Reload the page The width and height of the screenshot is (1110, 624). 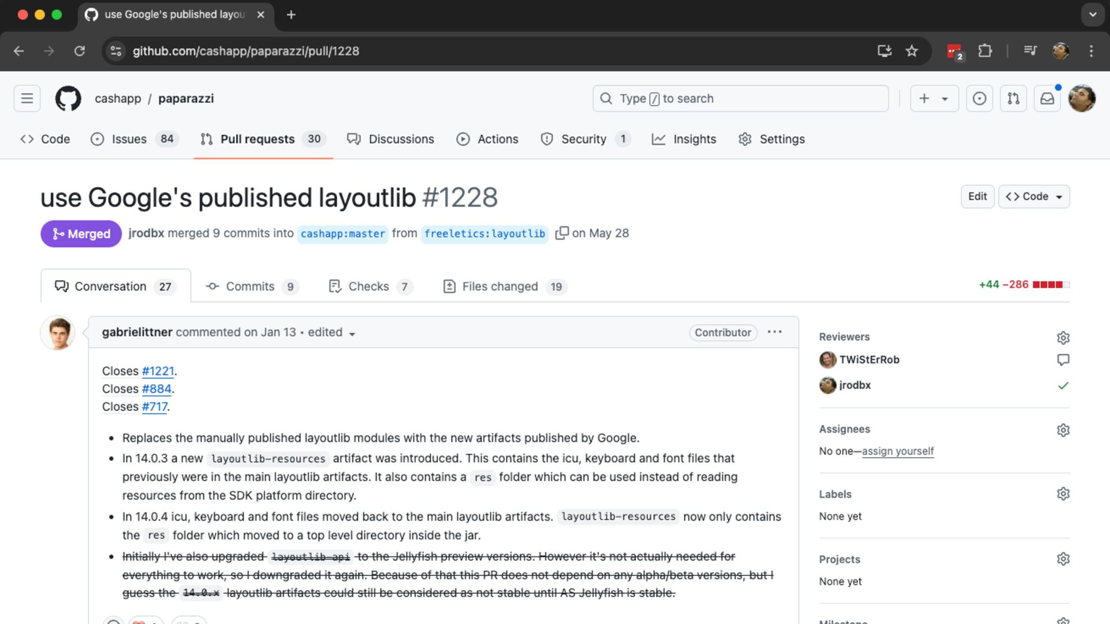coord(79,51)
